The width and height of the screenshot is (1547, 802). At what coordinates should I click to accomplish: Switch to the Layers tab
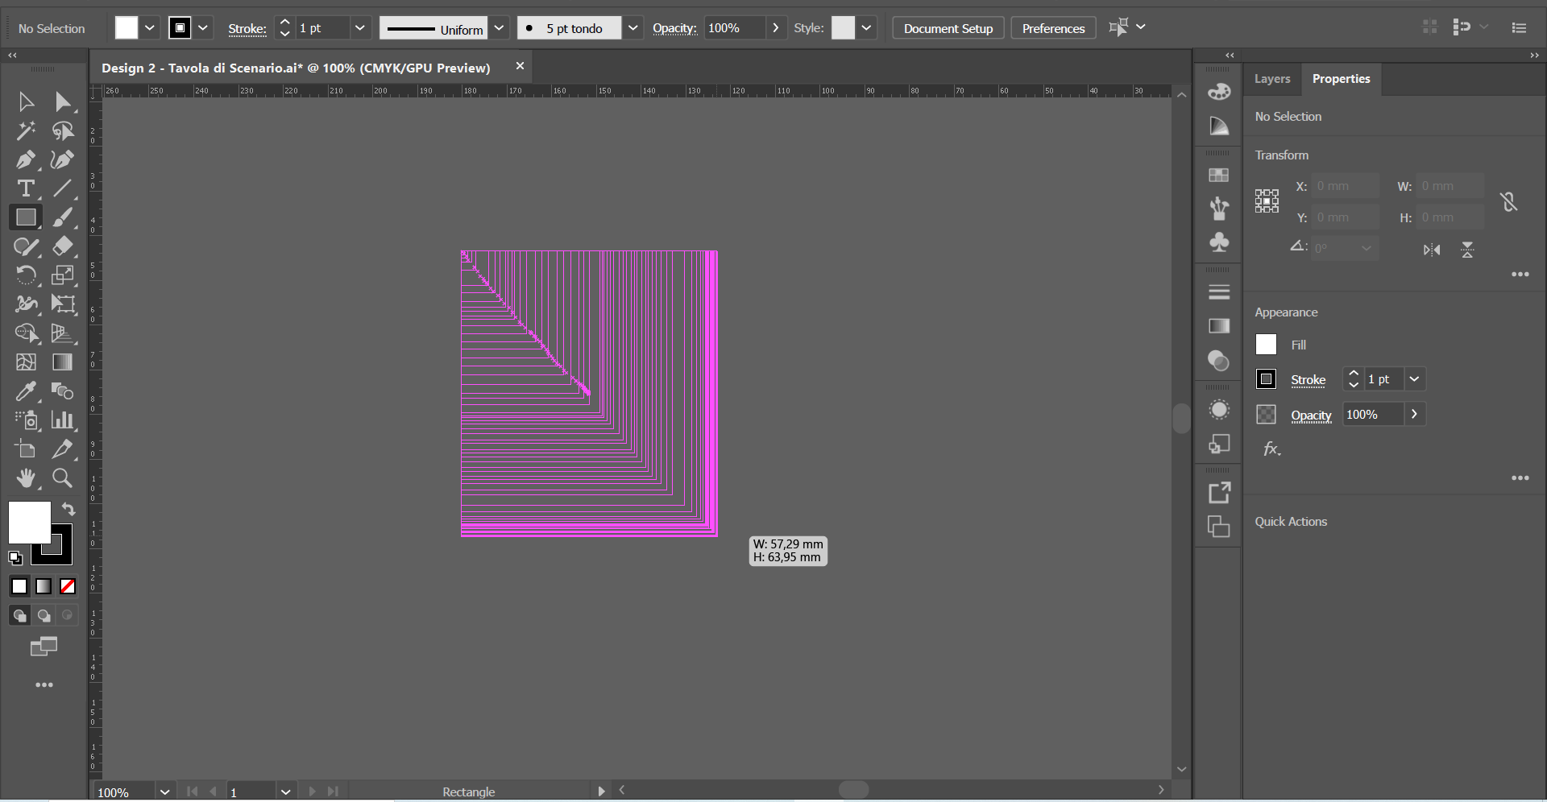point(1271,79)
